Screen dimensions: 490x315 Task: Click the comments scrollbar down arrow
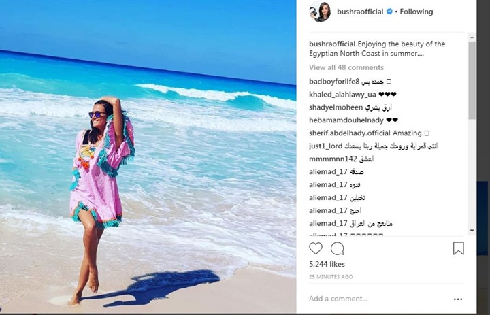472,231
